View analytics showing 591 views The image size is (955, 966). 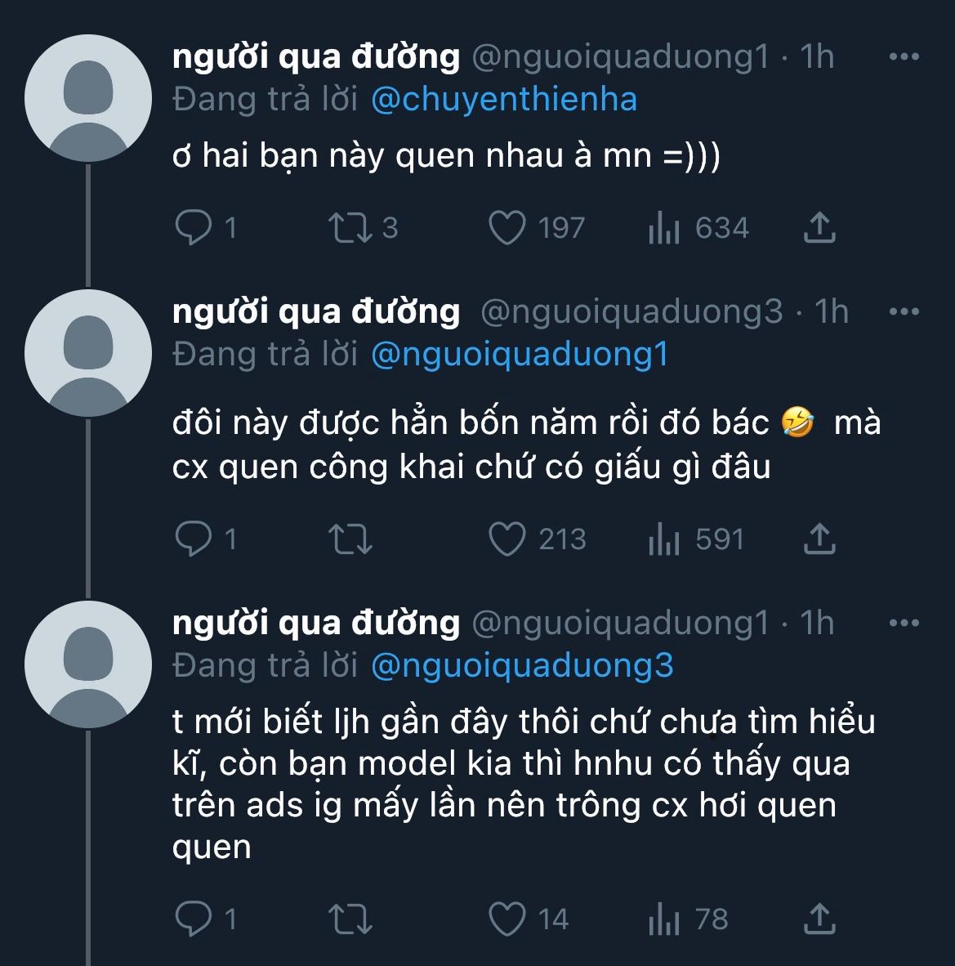(x=664, y=539)
